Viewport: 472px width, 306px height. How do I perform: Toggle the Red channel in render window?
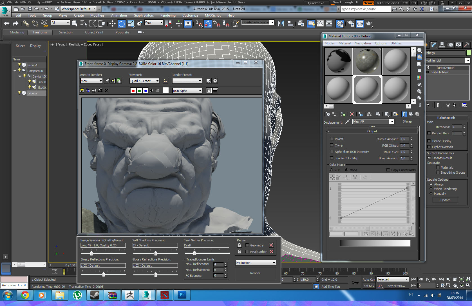(133, 90)
